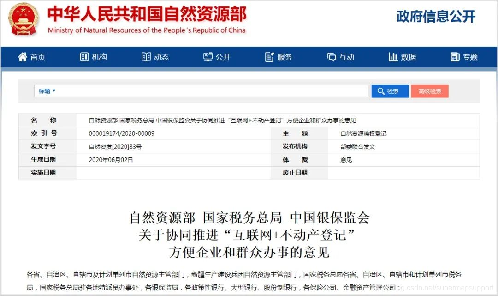Open the 数据 menu item
This screenshot has width=498, height=296.
[402, 57]
